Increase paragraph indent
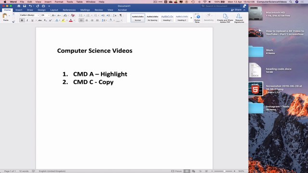Image resolution: width=308 pixels, height=173 pixels. coord(108,15)
